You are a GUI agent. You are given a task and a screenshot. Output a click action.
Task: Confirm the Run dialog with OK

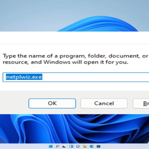(x=52, y=103)
